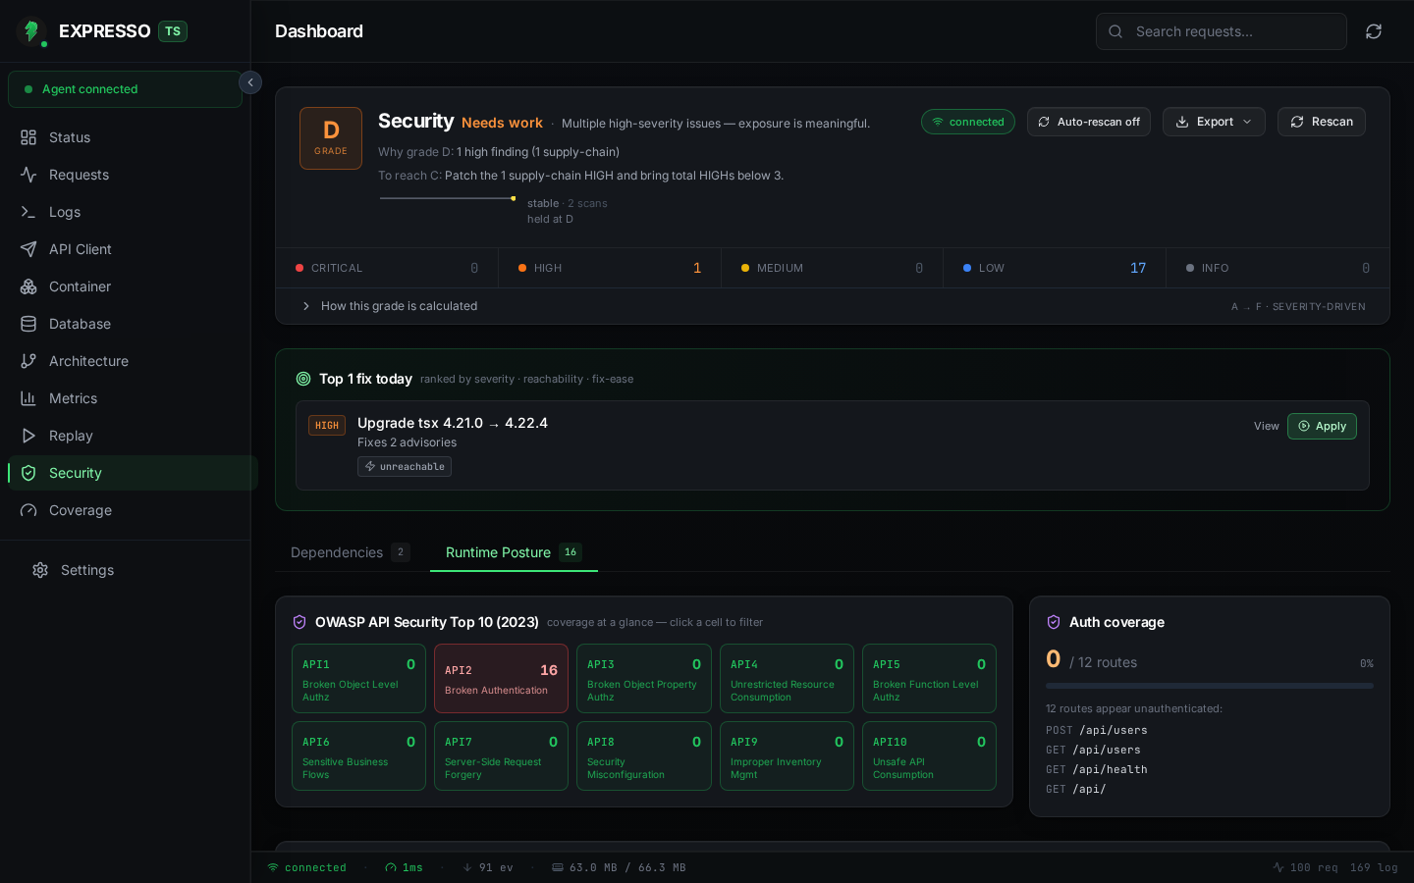Image resolution: width=1414 pixels, height=883 pixels.
Task: Click the Security shield icon in sidebar
Action: pyautogui.click(x=28, y=473)
